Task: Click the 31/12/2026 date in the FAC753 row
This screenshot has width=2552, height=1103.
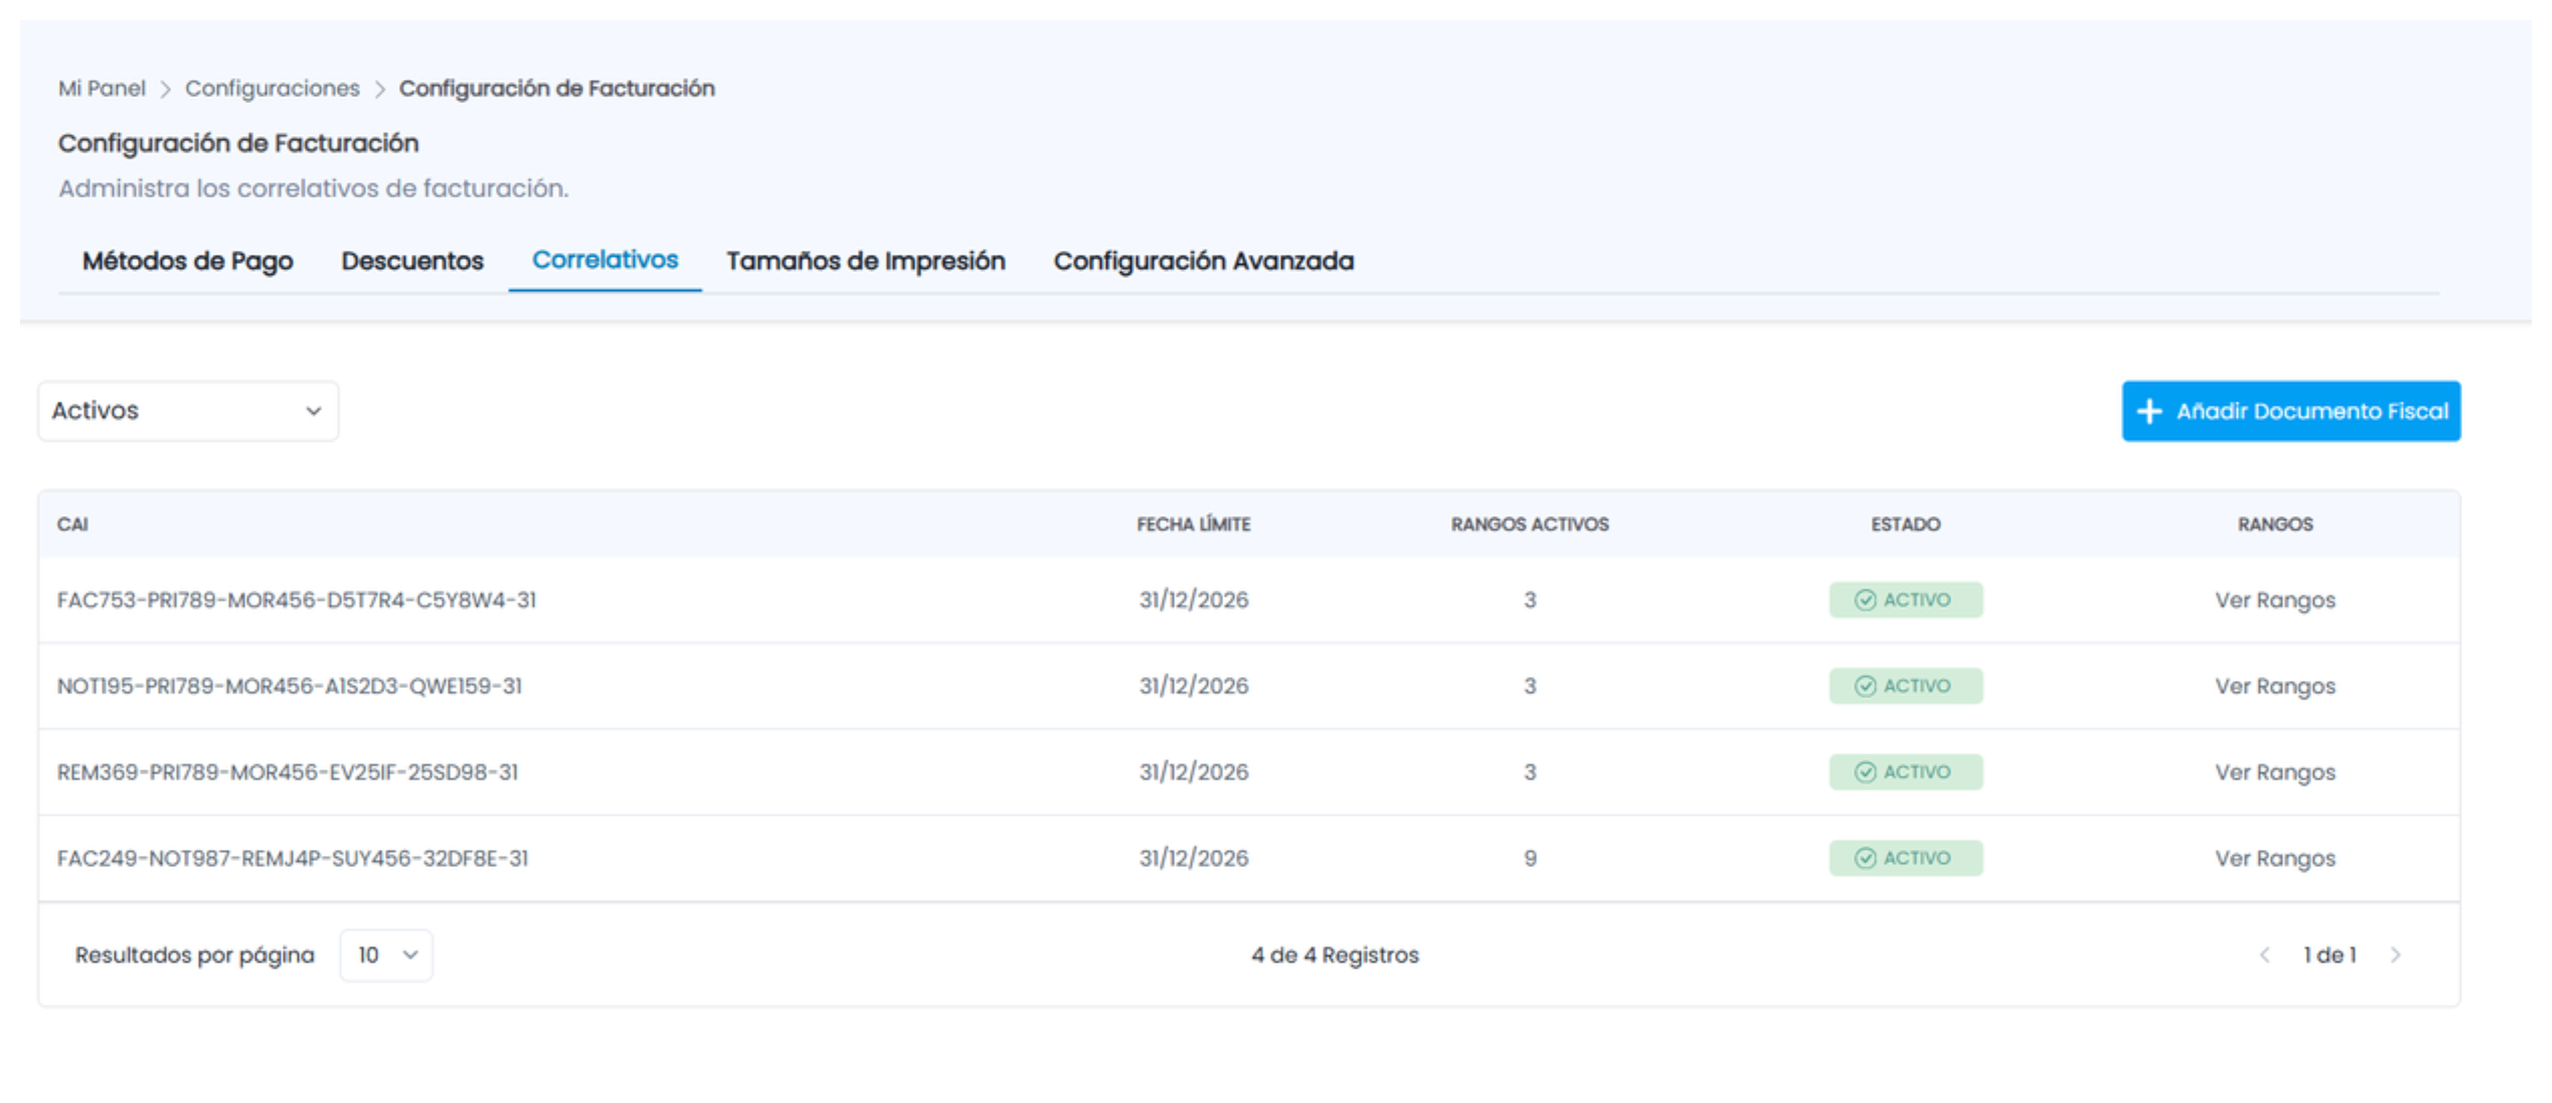Action: pos(1194,600)
